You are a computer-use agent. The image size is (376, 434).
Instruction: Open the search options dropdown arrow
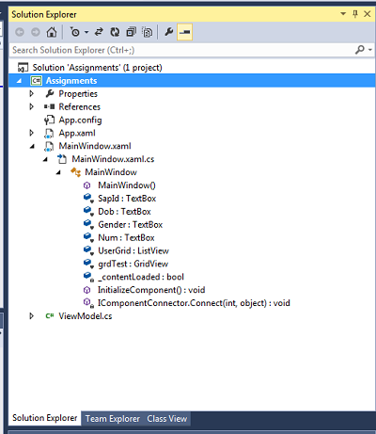(370, 50)
